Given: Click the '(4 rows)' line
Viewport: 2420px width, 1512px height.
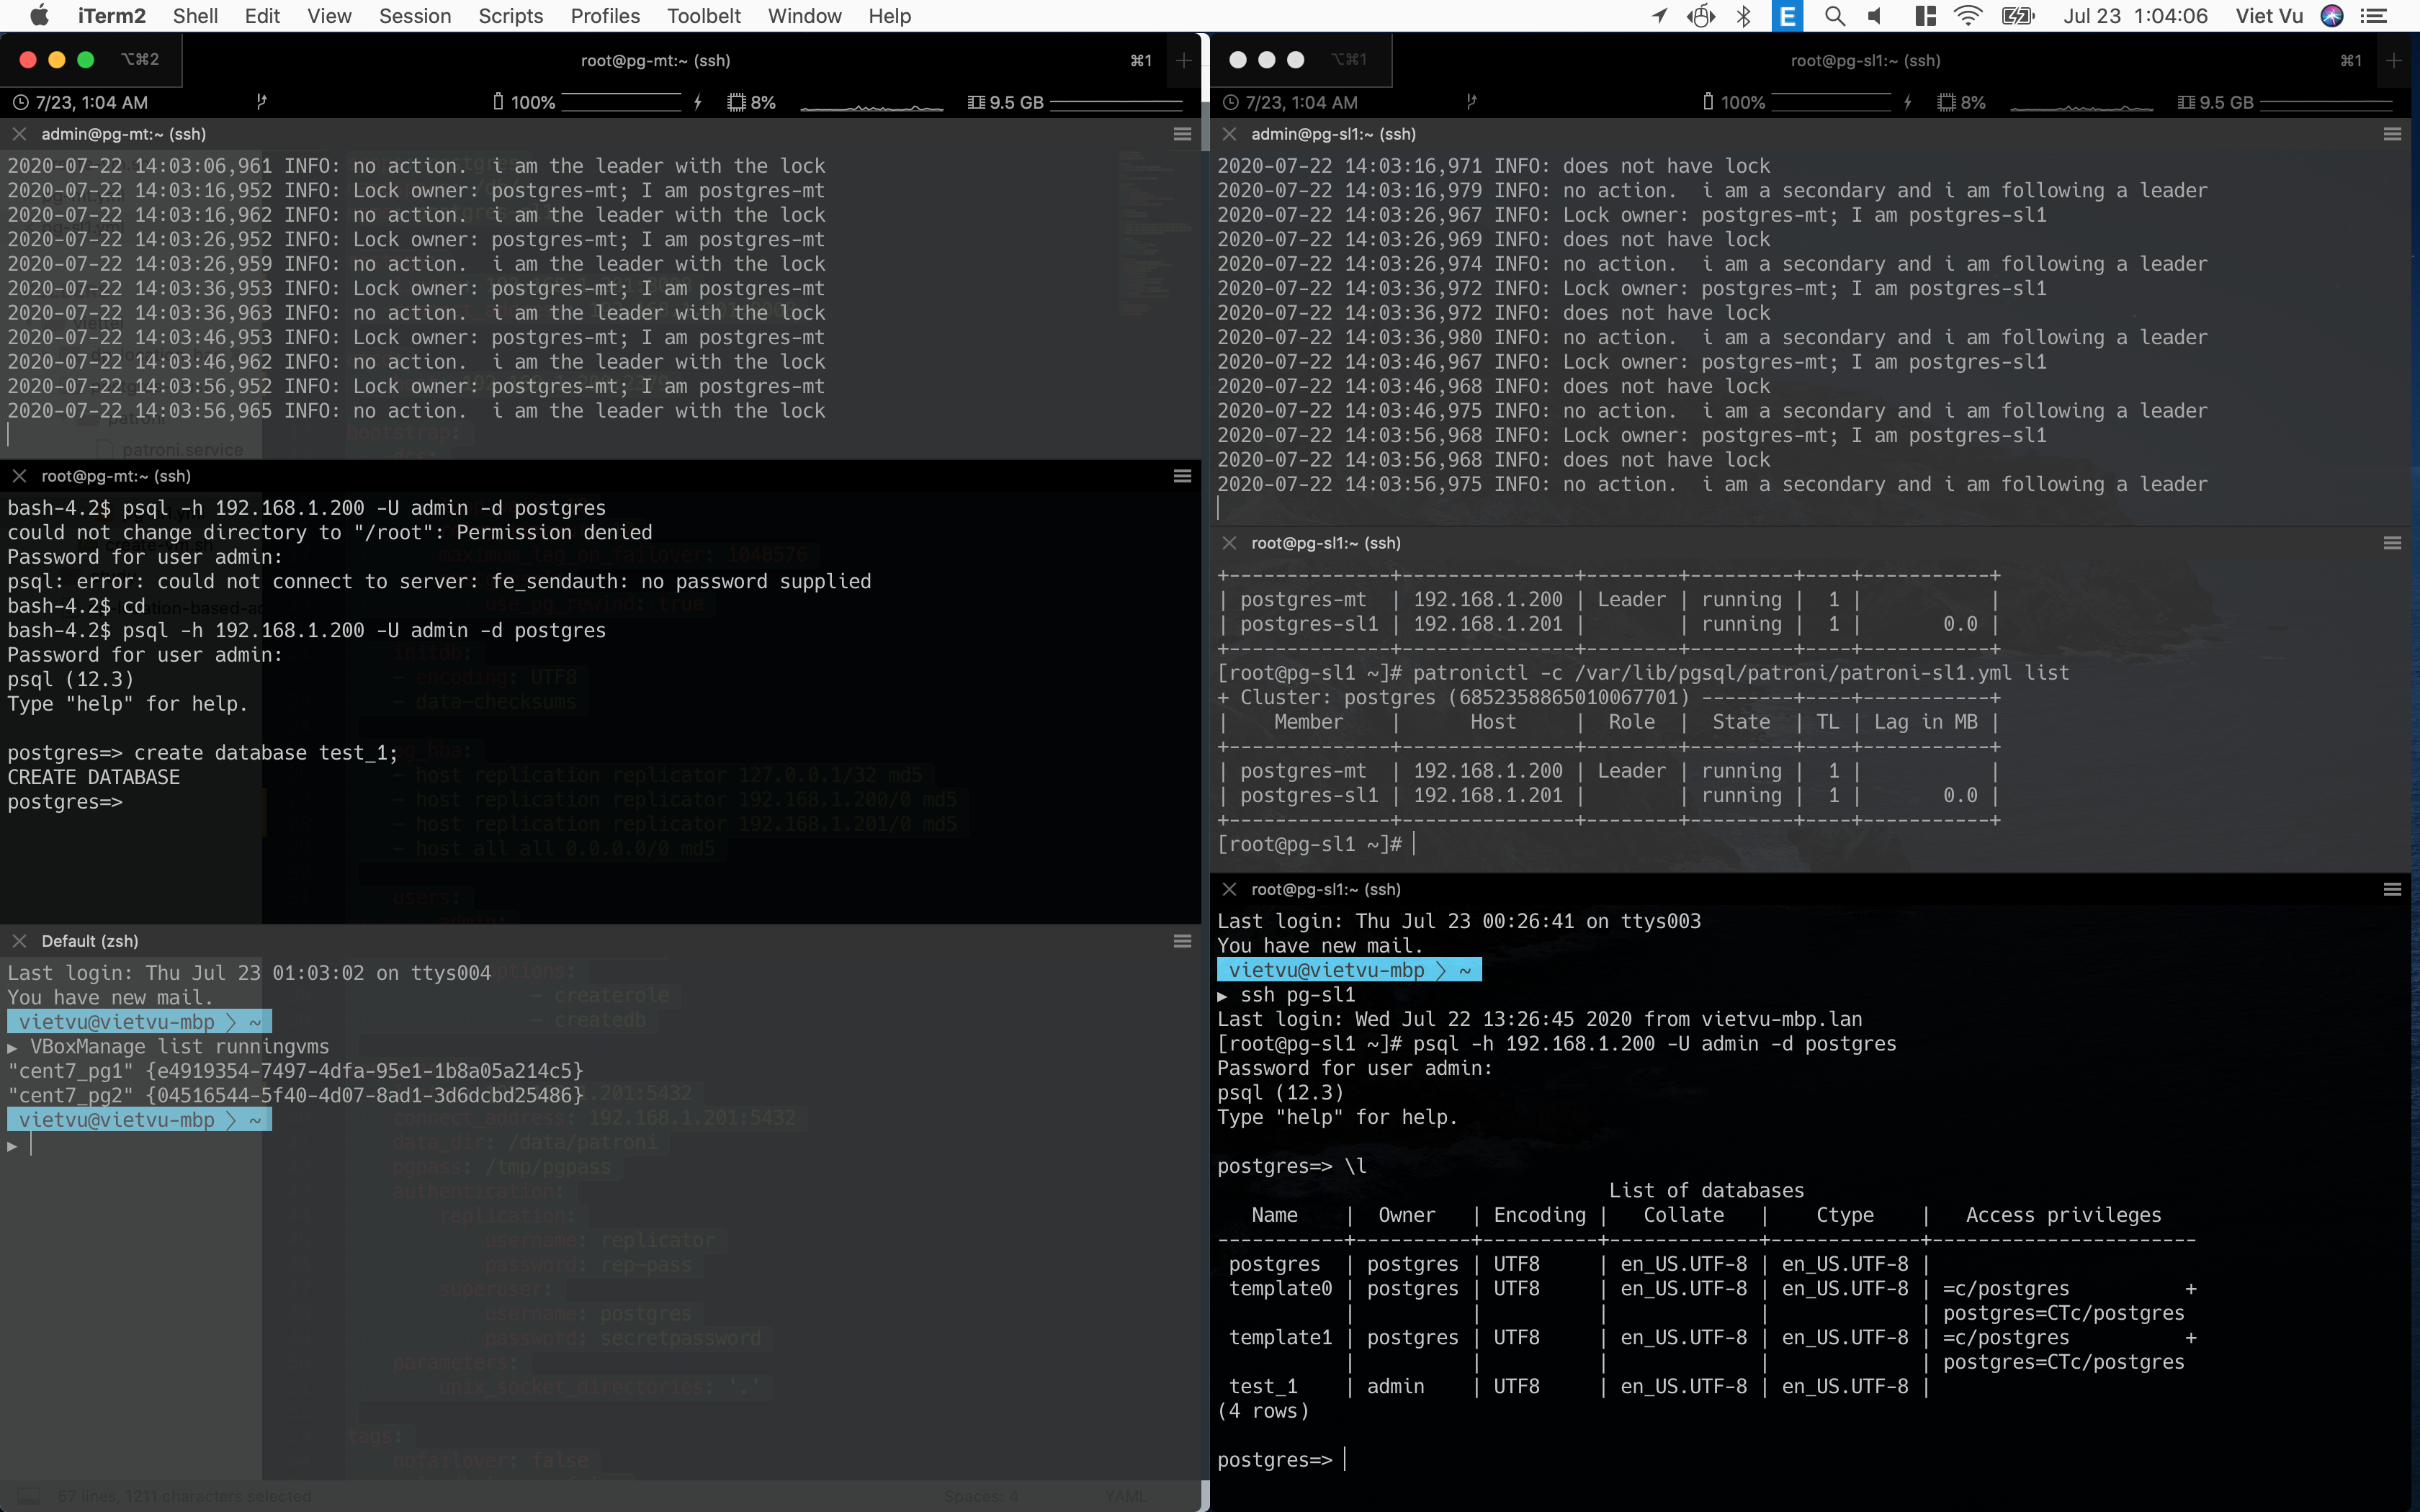Looking at the screenshot, I should pos(1263,1411).
